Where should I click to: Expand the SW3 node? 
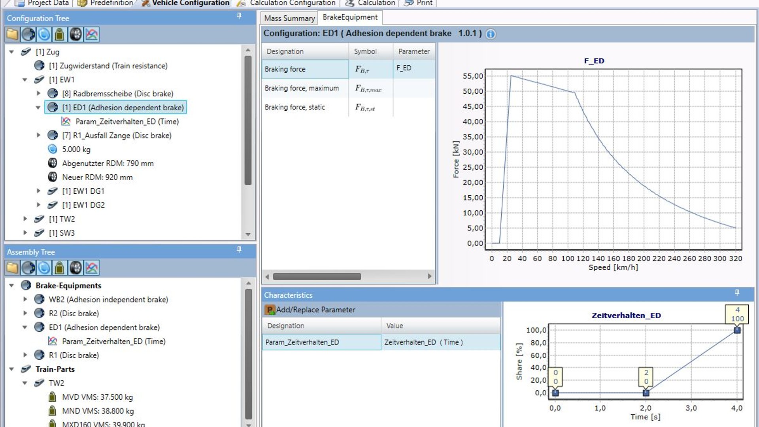(25, 232)
